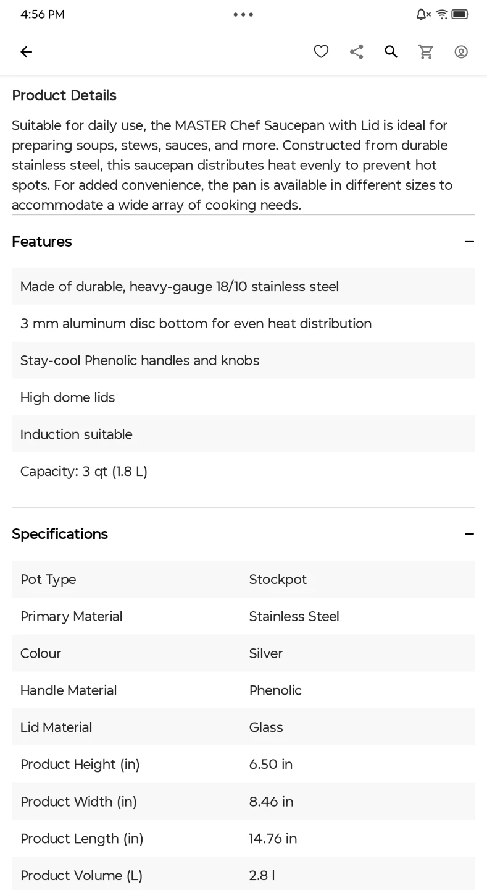Tap the Pot Type Stockpot row
487x890 pixels.
point(243,579)
